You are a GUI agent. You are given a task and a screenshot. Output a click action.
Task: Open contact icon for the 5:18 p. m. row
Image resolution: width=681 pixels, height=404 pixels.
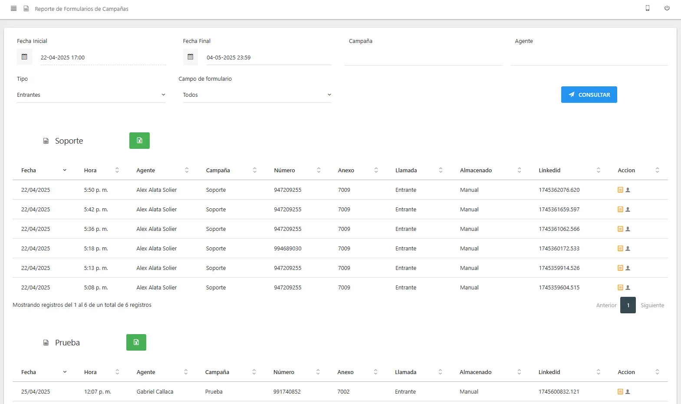click(x=628, y=248)
